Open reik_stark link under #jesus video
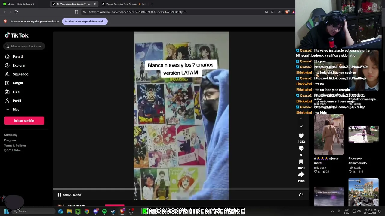Viewport: 385px width, 216px height. coord(320,168)
